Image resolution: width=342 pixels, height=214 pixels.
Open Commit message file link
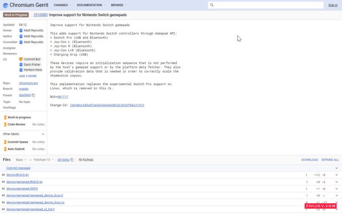pyautogui.click(x=18, y=168)
